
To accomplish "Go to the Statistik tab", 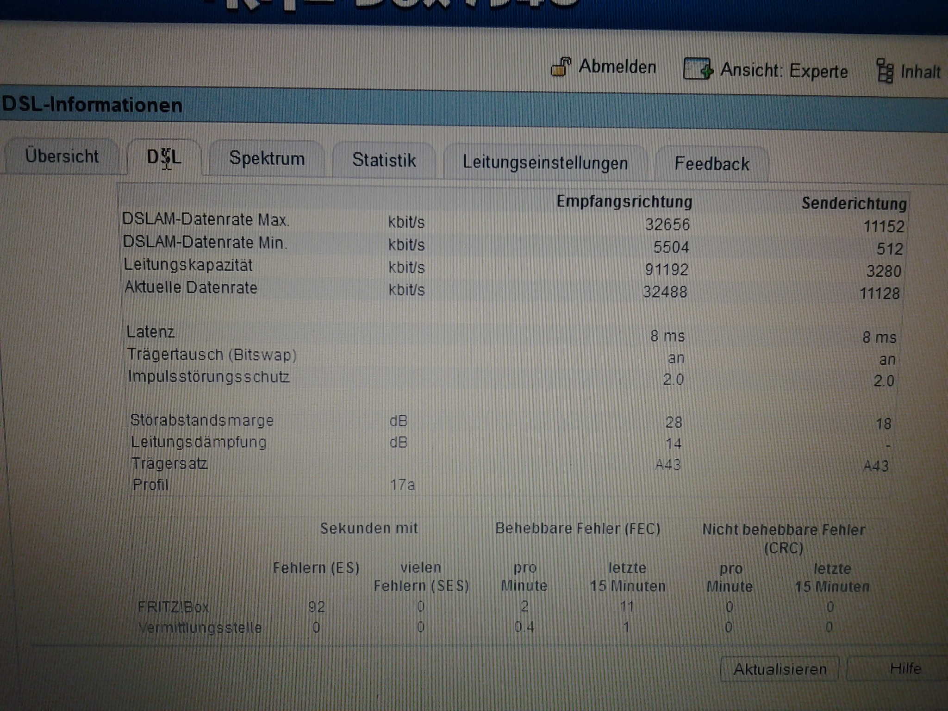I will point(384,160).
